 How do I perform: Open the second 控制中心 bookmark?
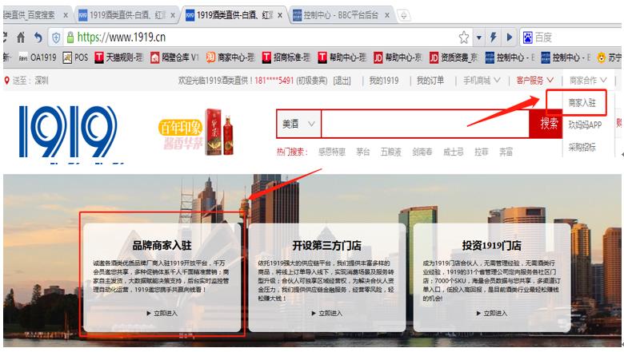(565, 58)
